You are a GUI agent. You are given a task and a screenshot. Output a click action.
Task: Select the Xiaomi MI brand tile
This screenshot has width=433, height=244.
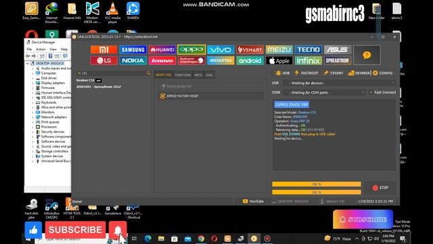pyautogui.click(x=104, y=49)
